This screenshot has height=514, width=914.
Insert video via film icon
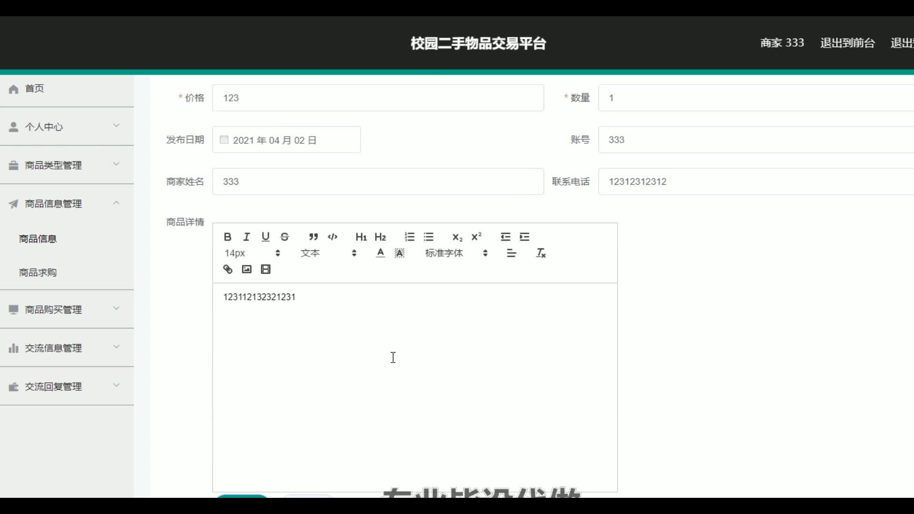[266, 269]
